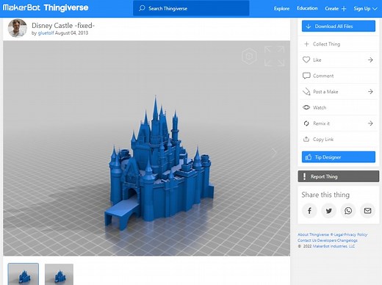
Task: Open the About Thingiverse link
Action: pos(313,234)
